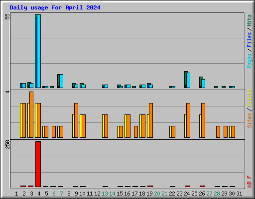Click green day label '27'
This screenshot has height=199, width=255.
[x=209, y=194]
